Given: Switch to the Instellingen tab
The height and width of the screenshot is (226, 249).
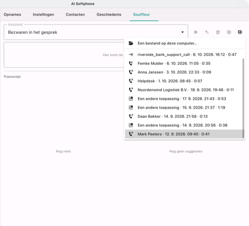Looking at the screenshot, I should click(43, 14).
